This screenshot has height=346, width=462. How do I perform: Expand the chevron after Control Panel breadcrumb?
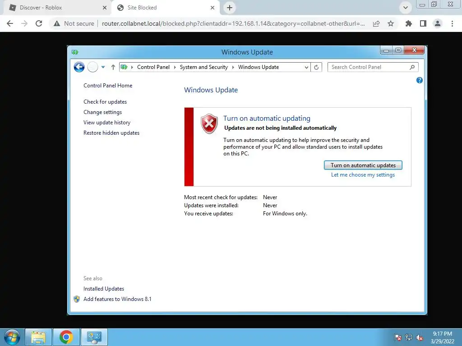[175, 68]
